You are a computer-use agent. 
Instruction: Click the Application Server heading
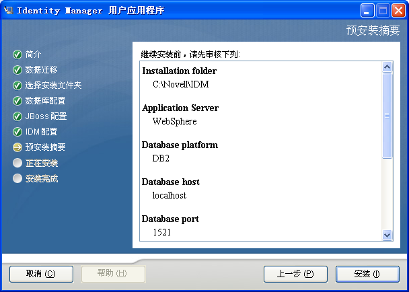(180, 108)
